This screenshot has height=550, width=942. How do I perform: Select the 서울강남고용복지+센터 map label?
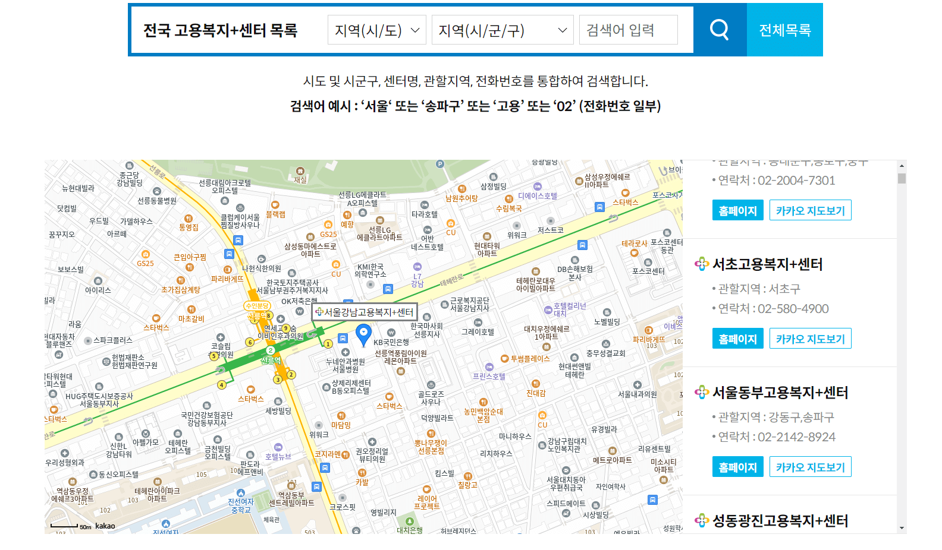(x=365, y=312)
